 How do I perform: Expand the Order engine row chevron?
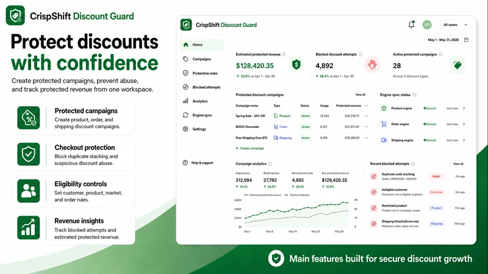464,124
